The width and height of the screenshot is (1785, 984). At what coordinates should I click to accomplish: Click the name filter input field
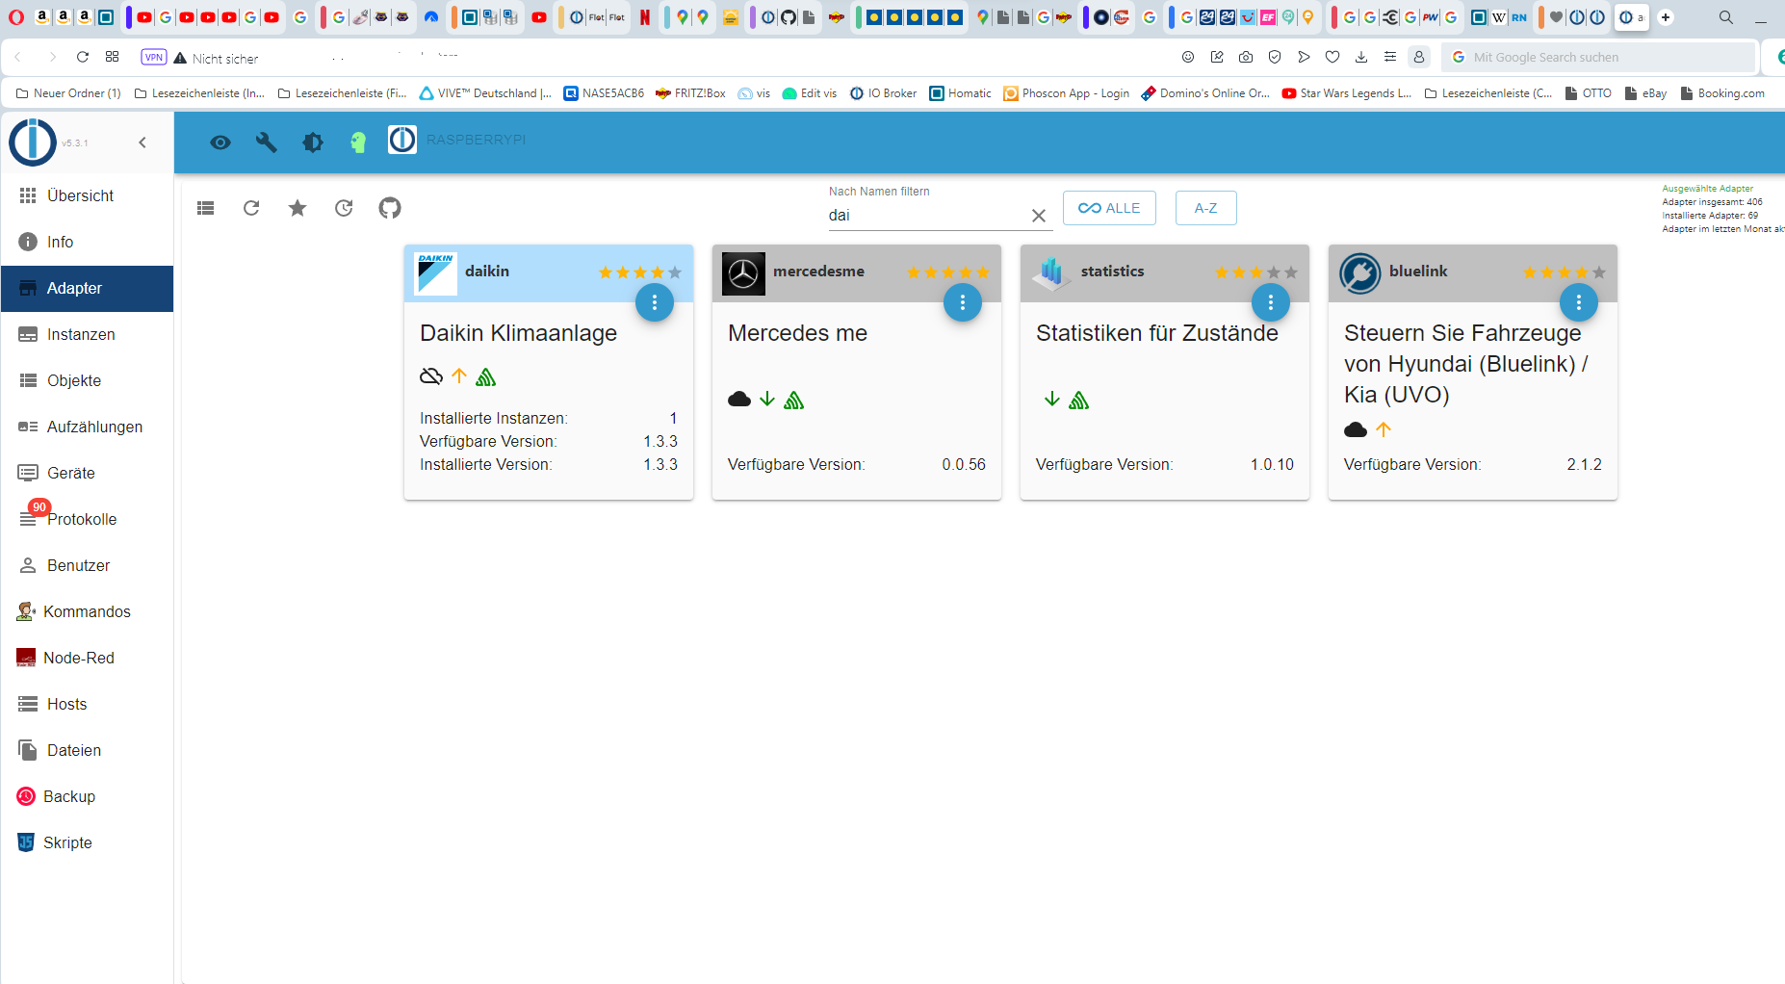pos(926,216)
